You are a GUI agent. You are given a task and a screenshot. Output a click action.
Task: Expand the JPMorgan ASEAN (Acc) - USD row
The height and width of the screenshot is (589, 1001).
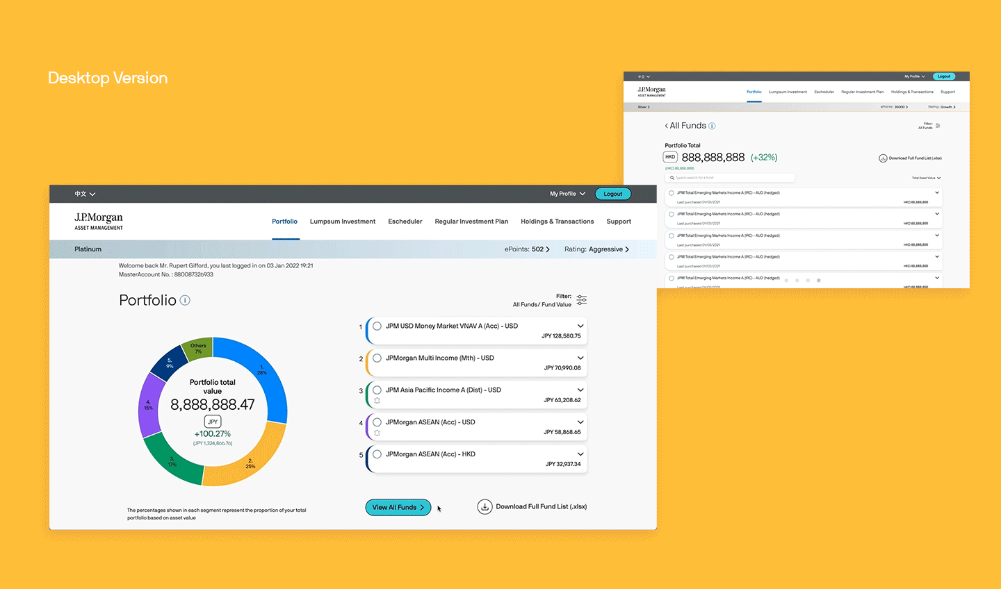(x=580, y=422)
